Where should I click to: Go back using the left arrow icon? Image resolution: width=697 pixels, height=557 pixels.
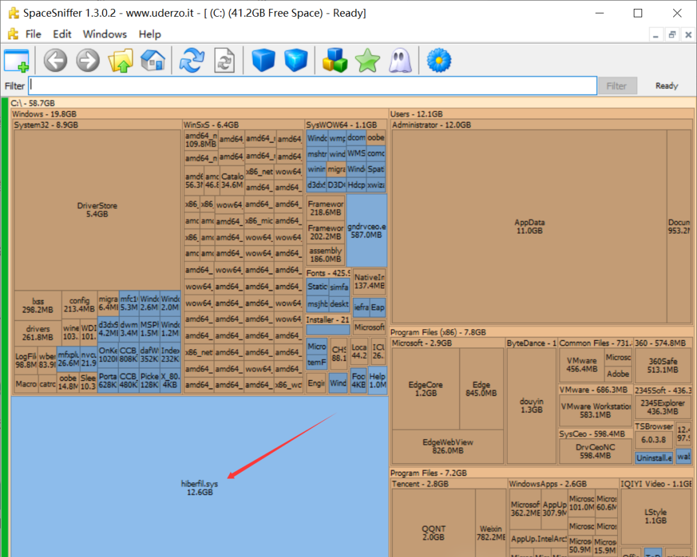tap(56, 61)
